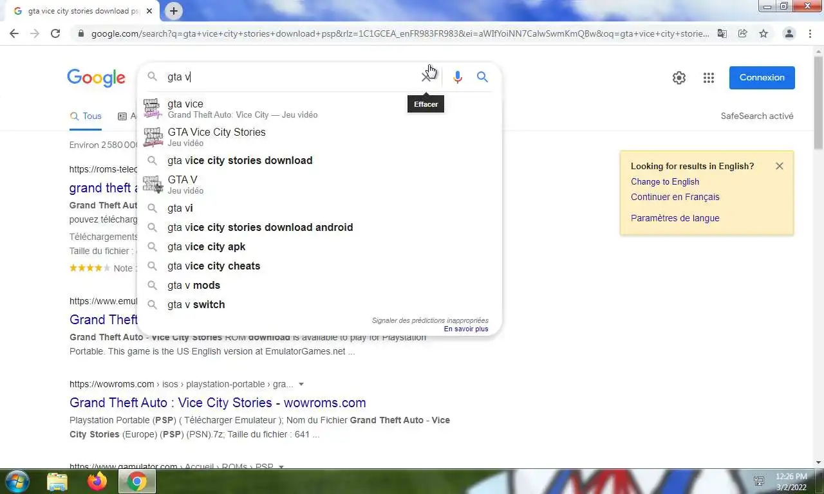Click into the search field 'gta v'

tap(290, 77)
